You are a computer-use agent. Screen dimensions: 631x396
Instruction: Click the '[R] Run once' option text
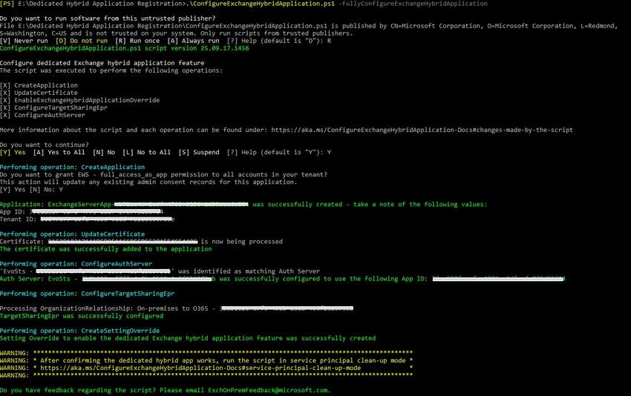137,41
